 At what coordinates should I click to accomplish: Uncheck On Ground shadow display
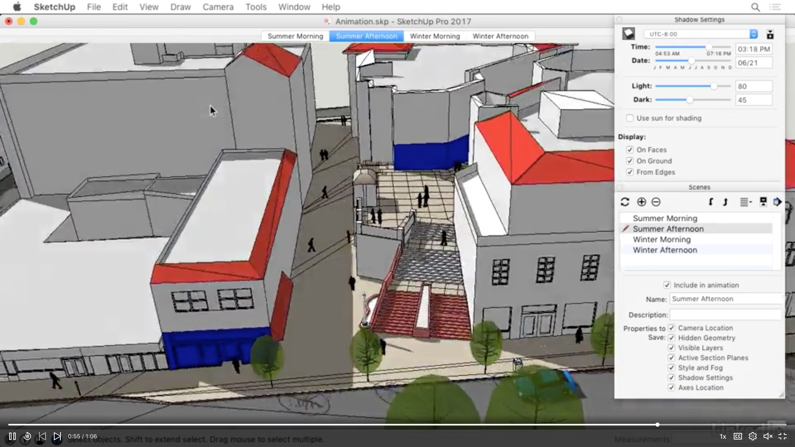click(630, 161)
